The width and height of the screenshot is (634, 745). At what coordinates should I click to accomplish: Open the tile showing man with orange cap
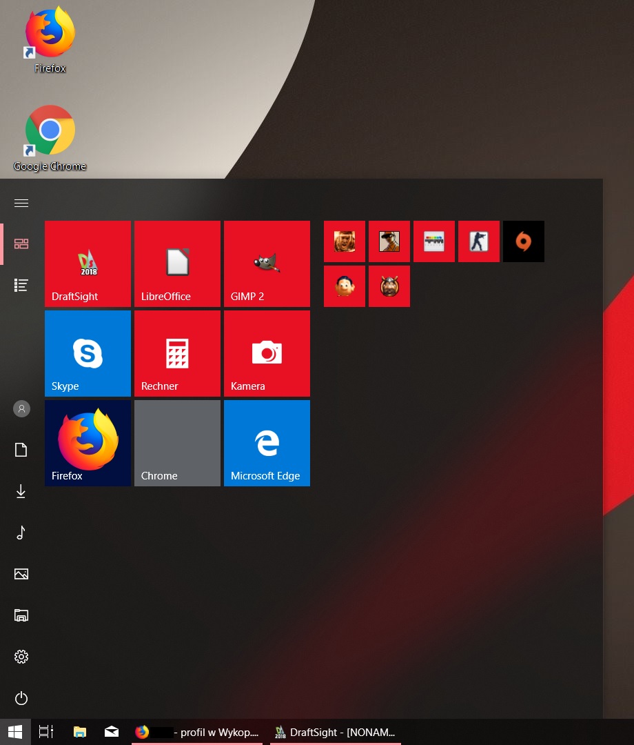coord(389,241)
